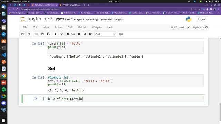The width and height of the screenshot is (221, 124).
Task: Interrupt the kernel with stop icon
Action: point(79,34)
